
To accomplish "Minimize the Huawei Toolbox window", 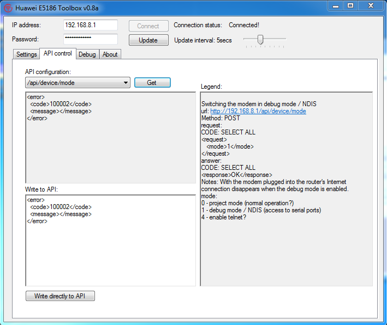I will pyautogui.click(x=335, y=6).
